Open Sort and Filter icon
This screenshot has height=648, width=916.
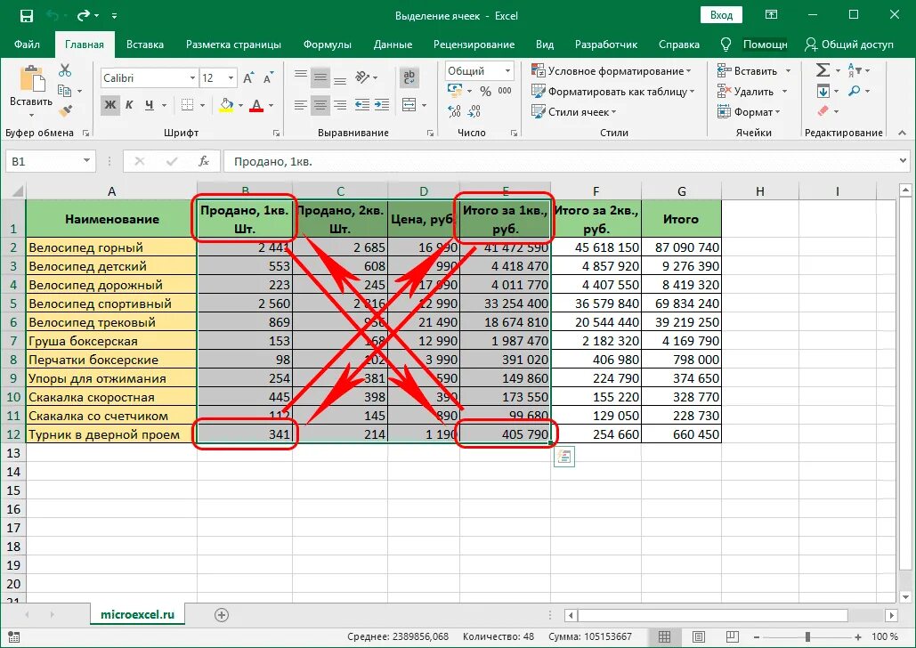854,70
